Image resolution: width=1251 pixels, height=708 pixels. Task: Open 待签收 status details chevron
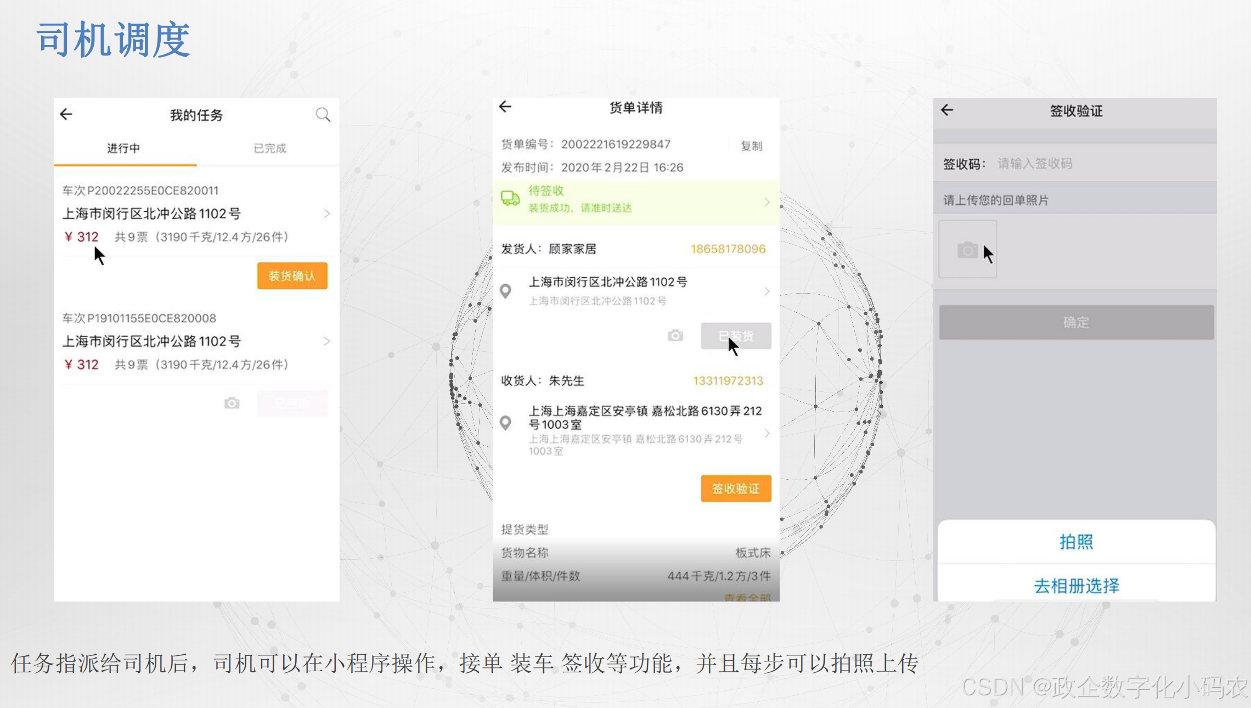pyautogui.click(x=767, y=202)
